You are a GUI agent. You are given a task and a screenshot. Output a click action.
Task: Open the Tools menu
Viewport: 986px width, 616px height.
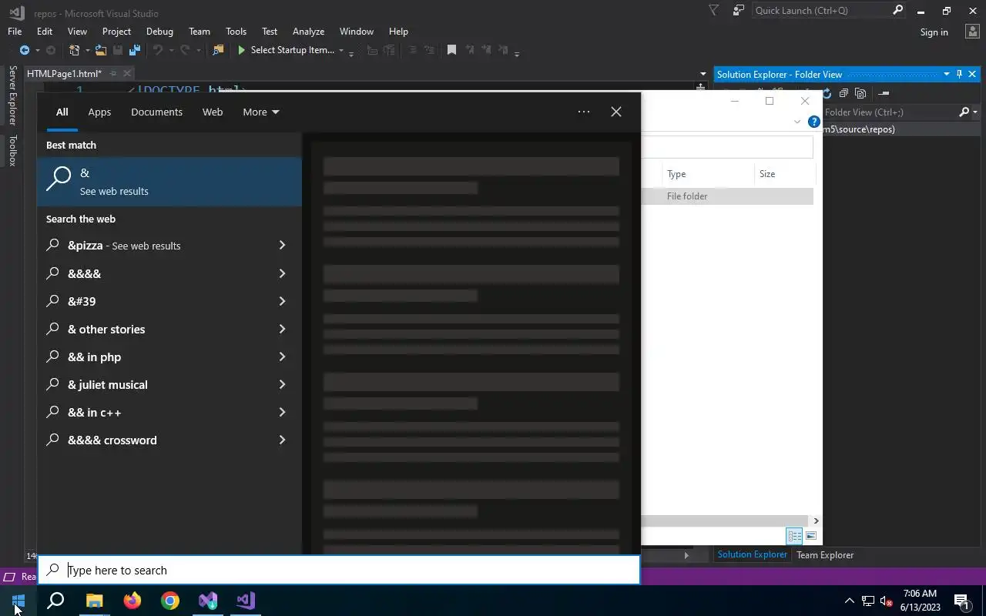pos(236,32)
